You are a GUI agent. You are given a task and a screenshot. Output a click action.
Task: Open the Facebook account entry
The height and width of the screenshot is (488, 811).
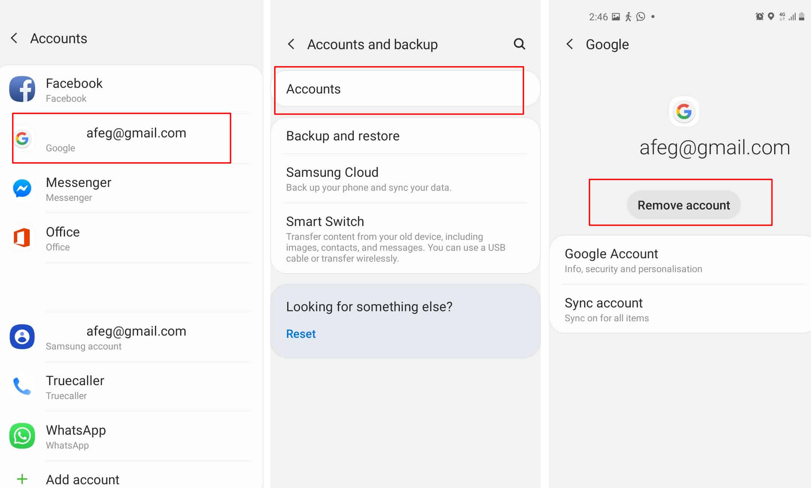(x=131, y=89)
